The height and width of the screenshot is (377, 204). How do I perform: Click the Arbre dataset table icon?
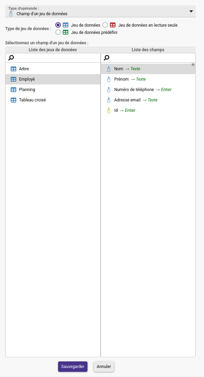(x=13, y=69)
